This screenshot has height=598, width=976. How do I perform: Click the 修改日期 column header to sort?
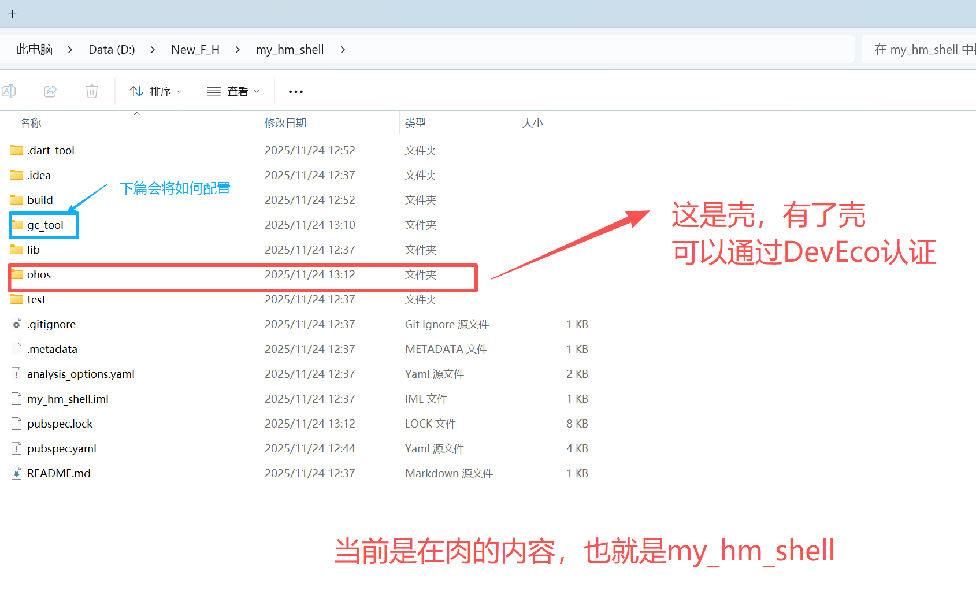[285, 122]
